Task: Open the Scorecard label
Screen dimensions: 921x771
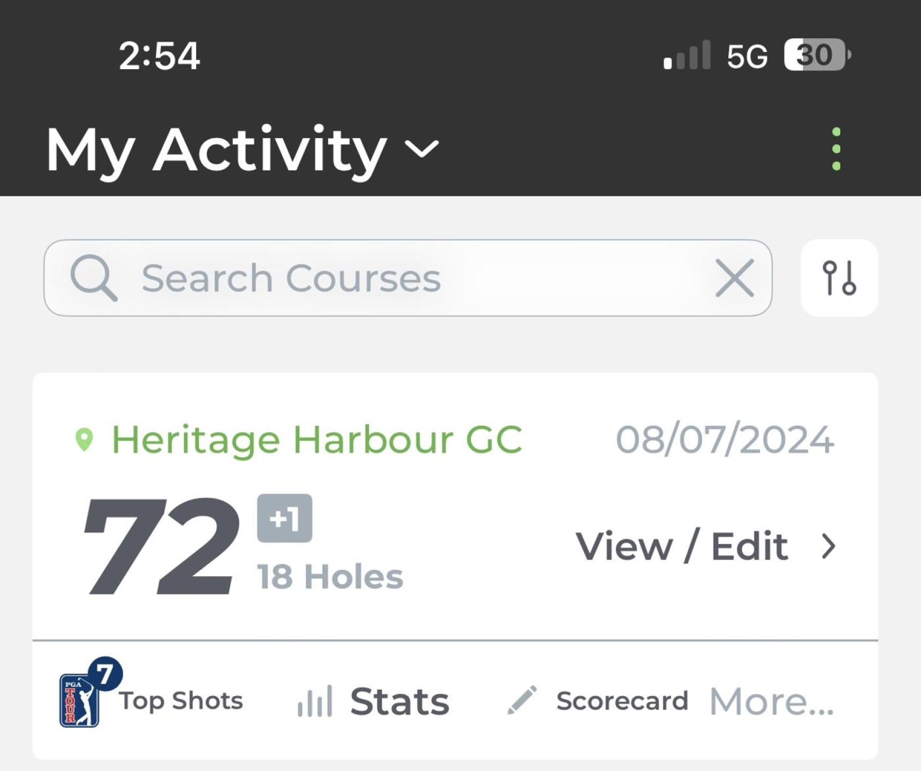Action: click(622, 701)
